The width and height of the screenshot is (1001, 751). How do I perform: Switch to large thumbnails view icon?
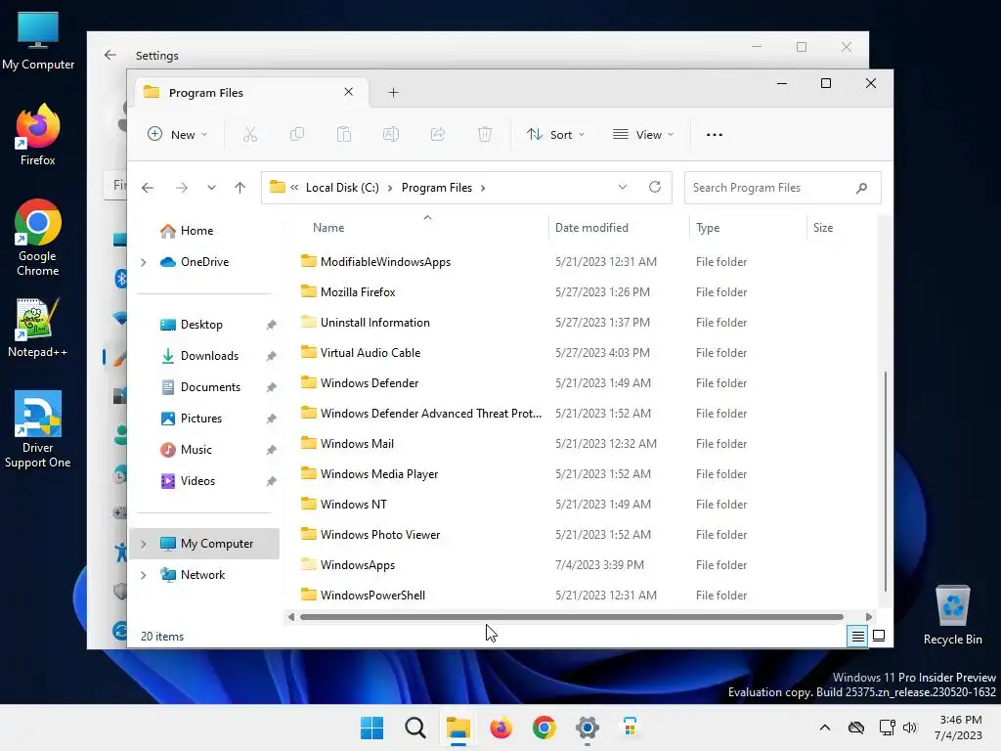879,636
